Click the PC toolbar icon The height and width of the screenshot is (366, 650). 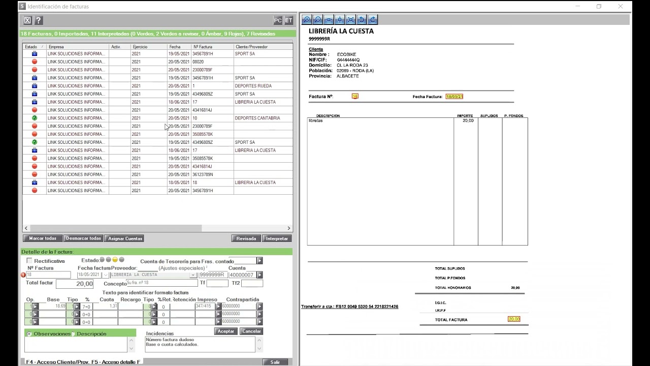tap(278, 20)
